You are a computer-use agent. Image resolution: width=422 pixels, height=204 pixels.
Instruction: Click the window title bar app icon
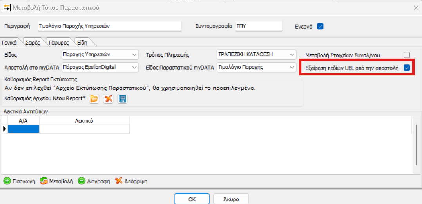coord(7,7)
